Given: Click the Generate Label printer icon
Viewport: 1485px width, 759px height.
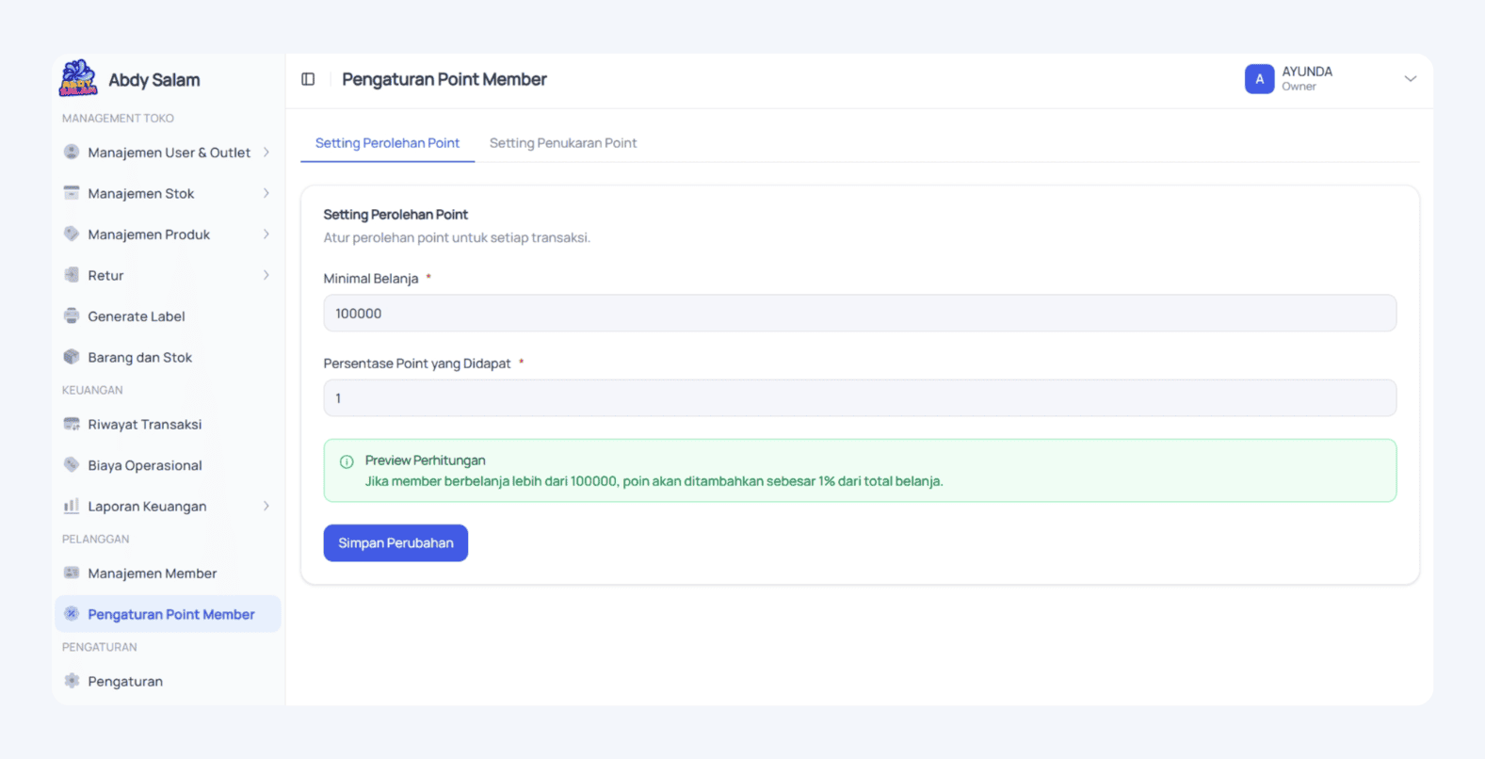Looking at the screenshot, I should 72,315.
